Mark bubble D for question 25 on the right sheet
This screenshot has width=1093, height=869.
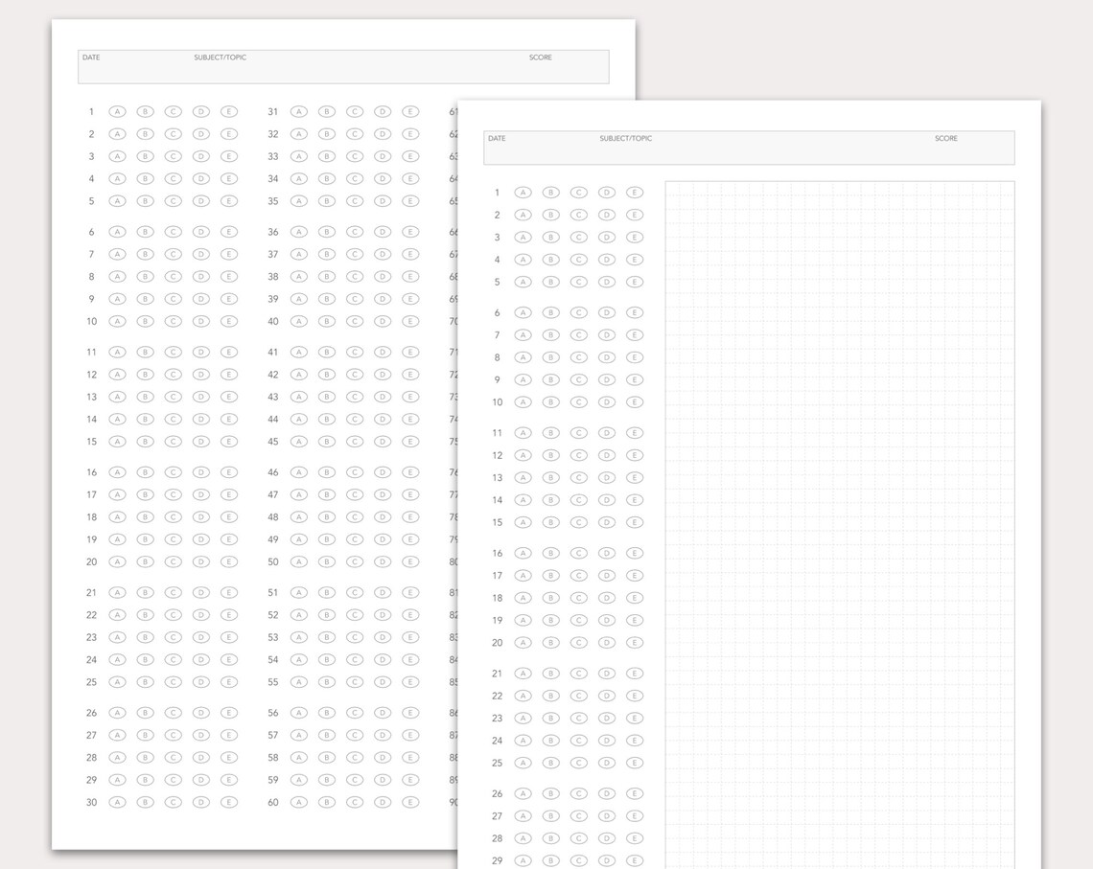(607, 763)
